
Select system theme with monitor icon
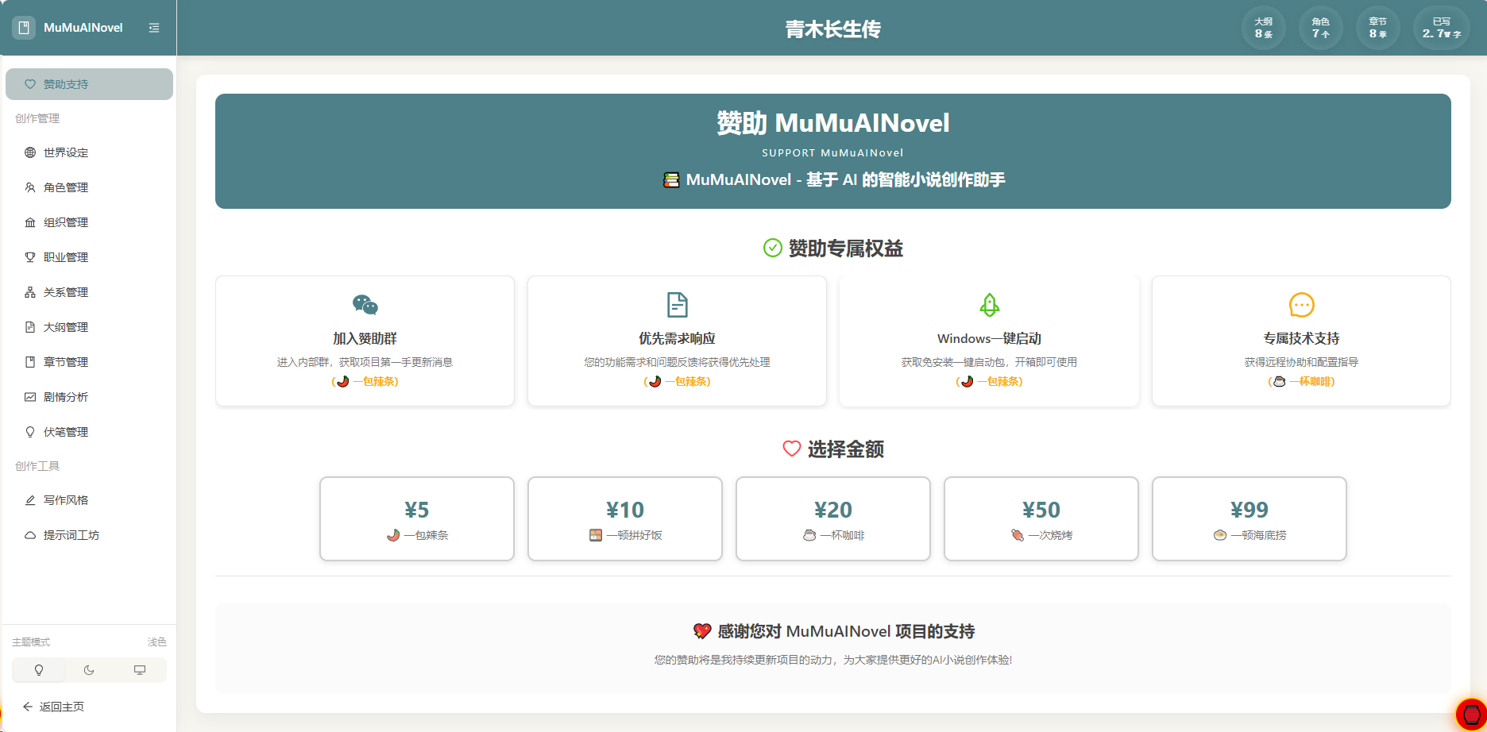pyautogui.click(x=140, y=670)
